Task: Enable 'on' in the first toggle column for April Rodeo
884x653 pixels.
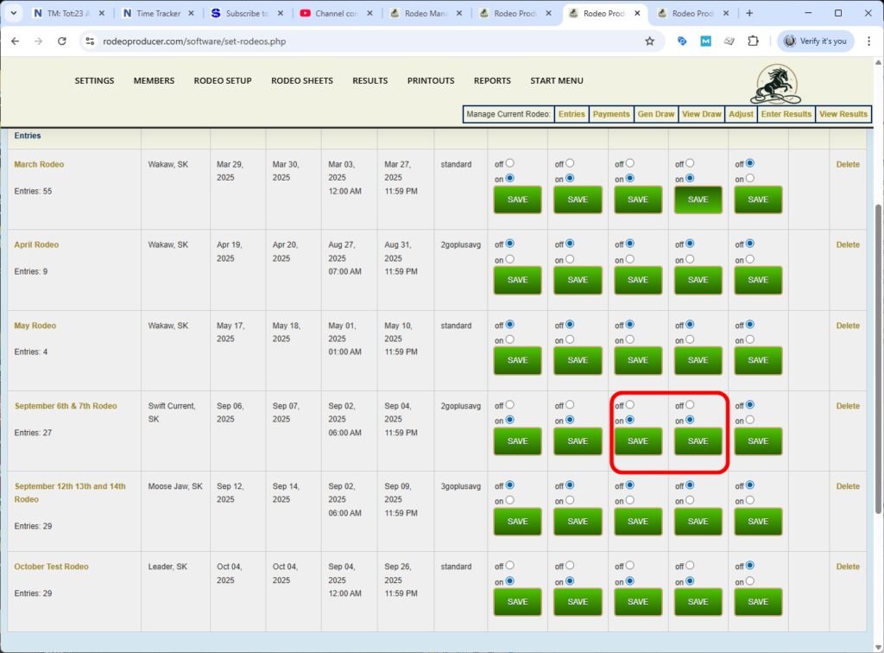Action: point(510,259)
